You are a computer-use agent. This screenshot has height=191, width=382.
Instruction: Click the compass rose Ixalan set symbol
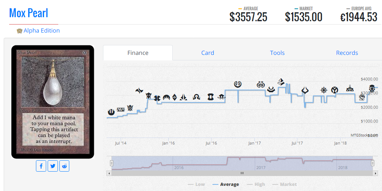(x=324, y=90)
